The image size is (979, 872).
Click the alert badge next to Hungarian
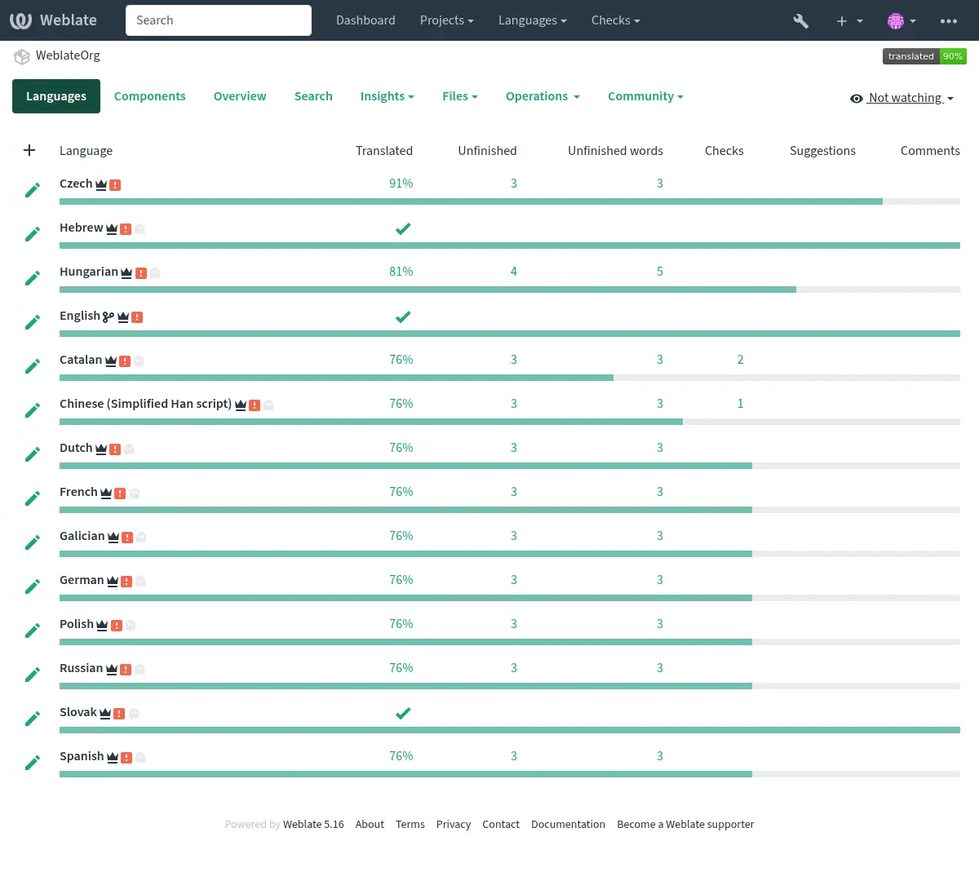pos(140,272)
